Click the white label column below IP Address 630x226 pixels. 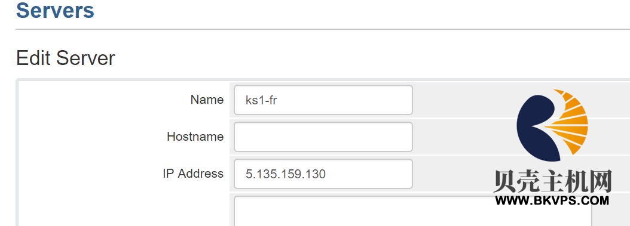click(124, 209)
